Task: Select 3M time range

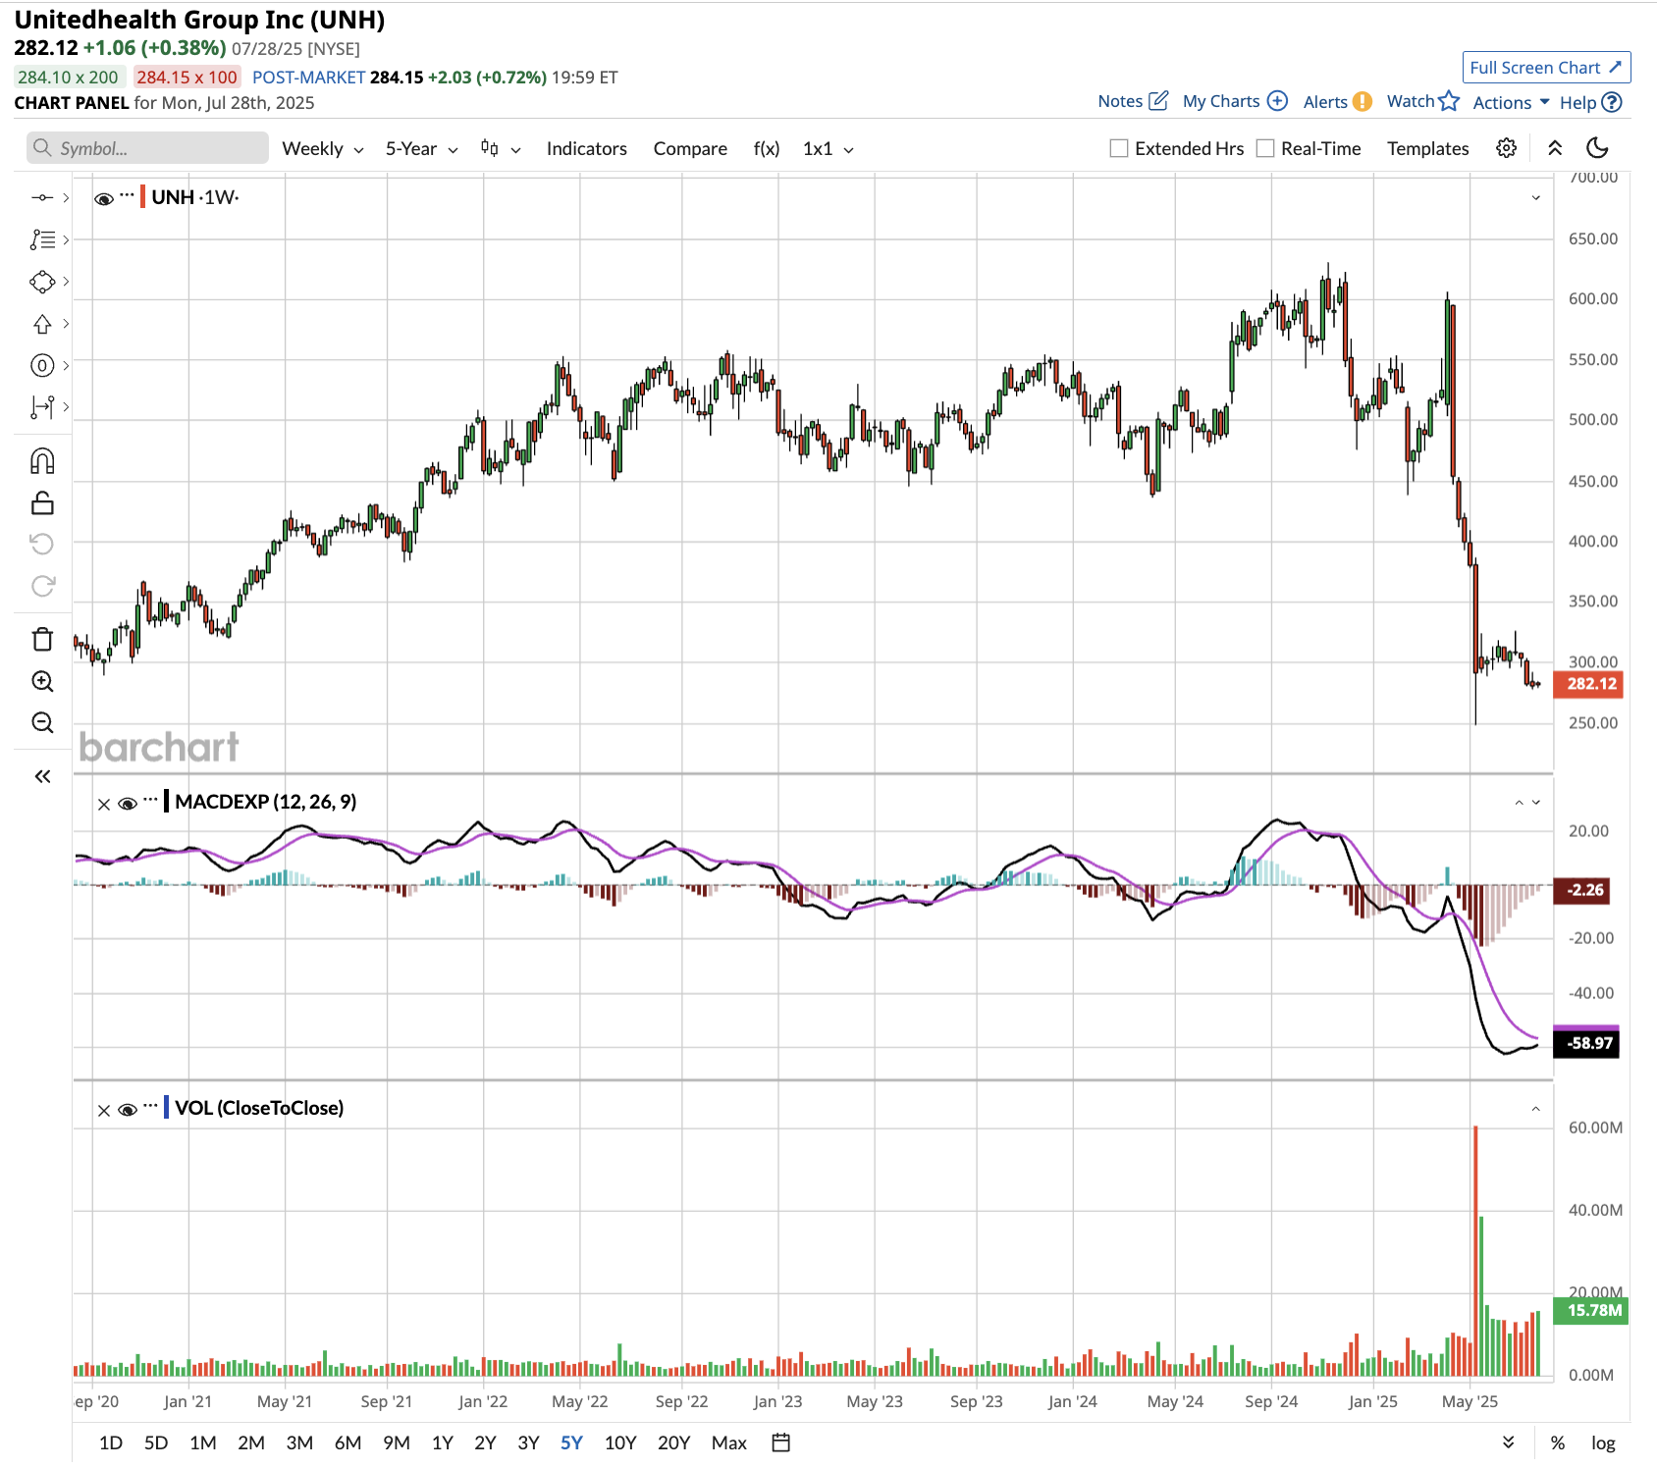Action: [299, 1442]
